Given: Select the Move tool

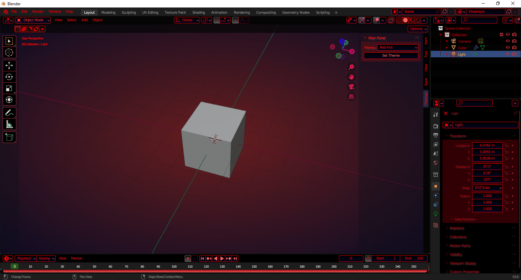Looking at the screenshot, I should coord(9,66).
